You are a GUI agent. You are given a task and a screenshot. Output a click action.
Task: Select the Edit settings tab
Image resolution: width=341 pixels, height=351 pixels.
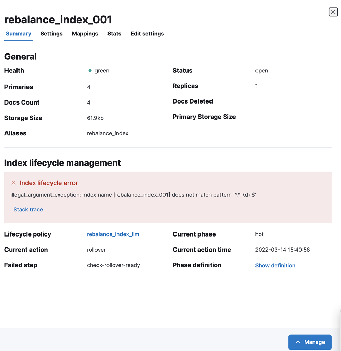pyautogui.click(x=147, y=34)
